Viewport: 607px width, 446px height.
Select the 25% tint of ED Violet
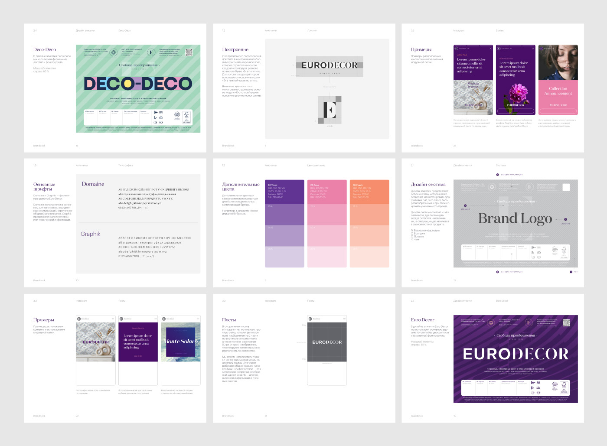[284, 257]
